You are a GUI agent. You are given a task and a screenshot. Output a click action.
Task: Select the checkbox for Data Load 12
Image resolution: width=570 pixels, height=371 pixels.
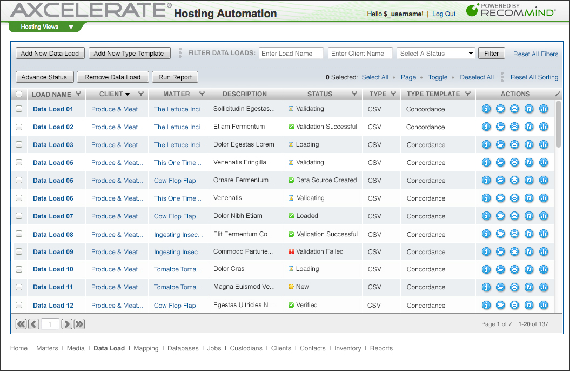point(19,305)
